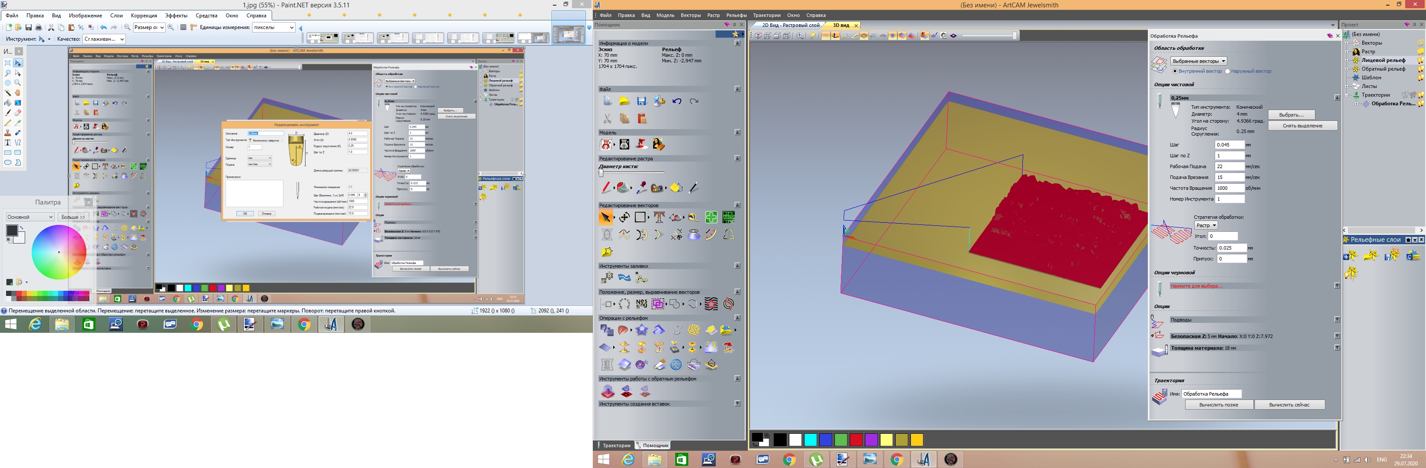Toggle visibility bulb for Векторы item
The height and width of the screenshot is (468, 1426).
click(x=1420, y=43)
